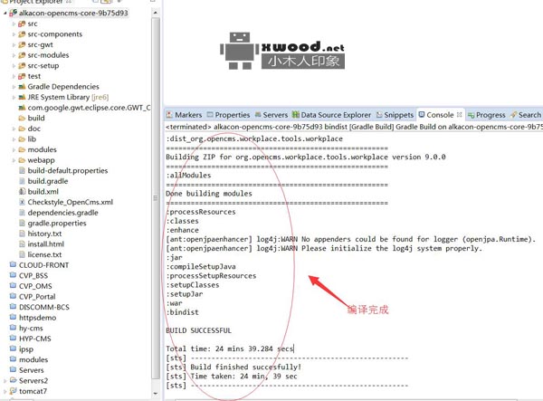The height and width of the screenshot is (401, 543).
Task: Click the Gradle Dependencies library icon
Action: (22, 87)
